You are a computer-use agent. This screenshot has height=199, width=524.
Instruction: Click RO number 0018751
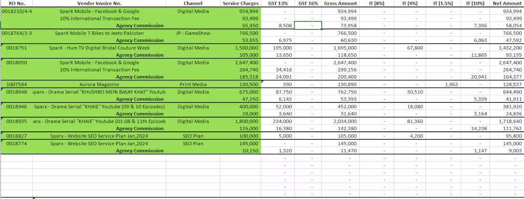pyautogui.click(x=16, y=48)
